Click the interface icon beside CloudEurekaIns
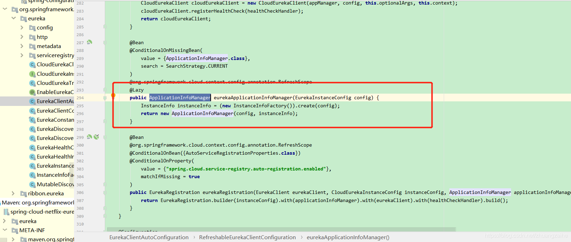The image size is (571, 242). tap(32, 74)
